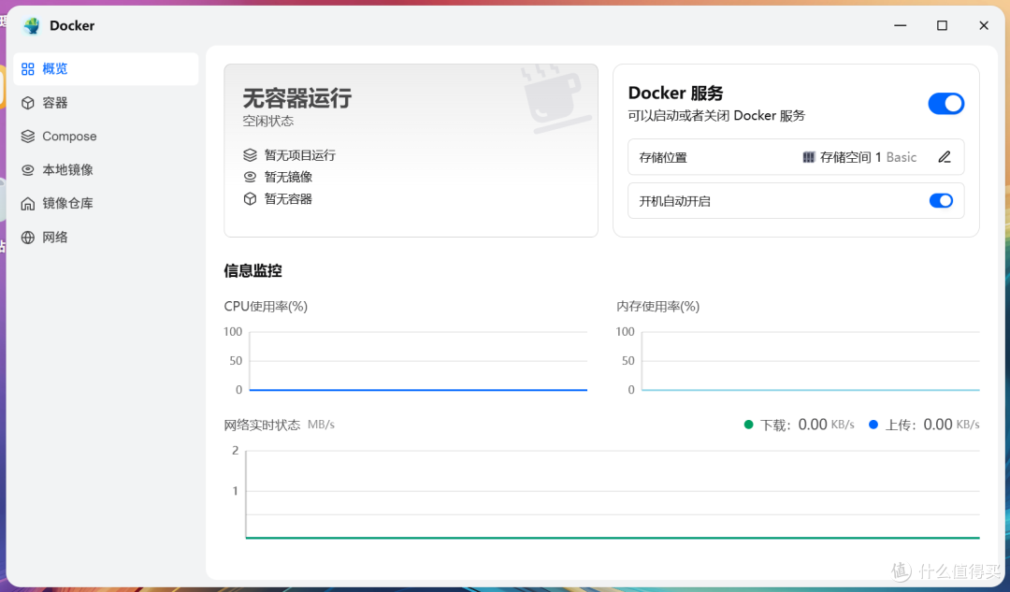Click the CPU使用率(%) chart title
The height and width of the screenshot is (592, 1010).
tap(266, 307)
